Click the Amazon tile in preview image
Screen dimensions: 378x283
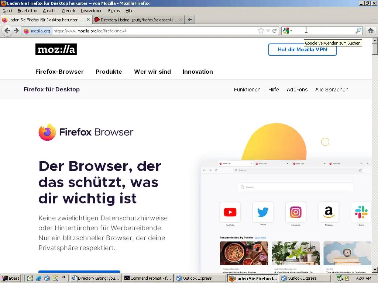(x=328, y=212)
